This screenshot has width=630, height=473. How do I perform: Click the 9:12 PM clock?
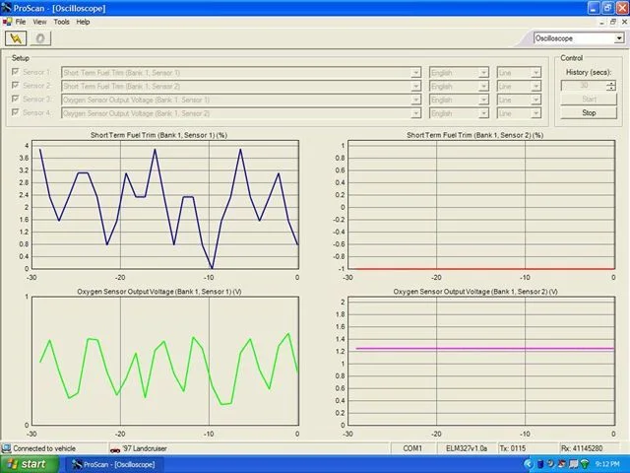coord(607,464)
